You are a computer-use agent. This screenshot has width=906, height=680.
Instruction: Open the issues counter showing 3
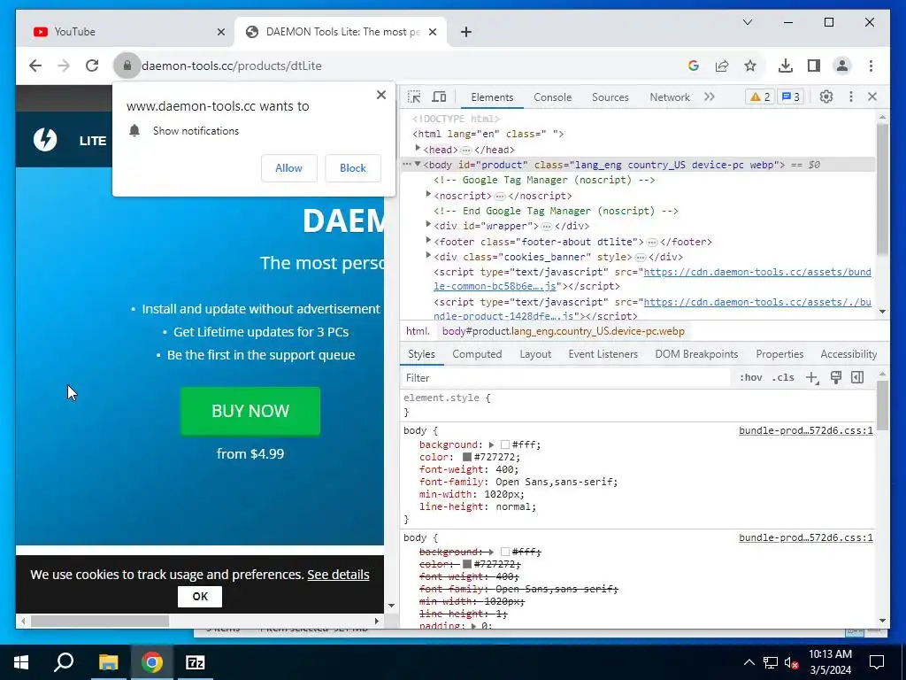pos(790,97)
